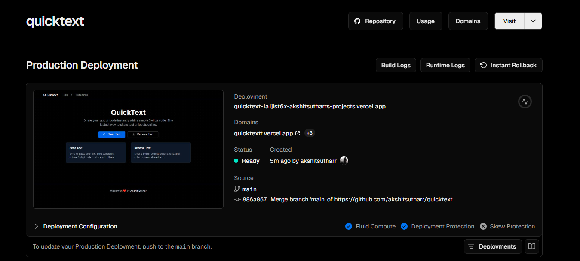Click the Production Deployment heading
This screenshot has height=261, width=580.
[82, 65]
